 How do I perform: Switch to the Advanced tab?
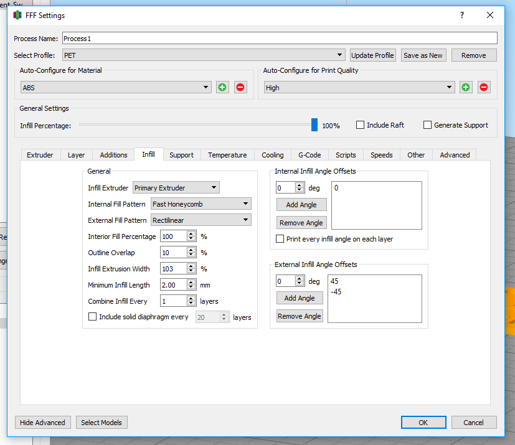pos(455,155)
